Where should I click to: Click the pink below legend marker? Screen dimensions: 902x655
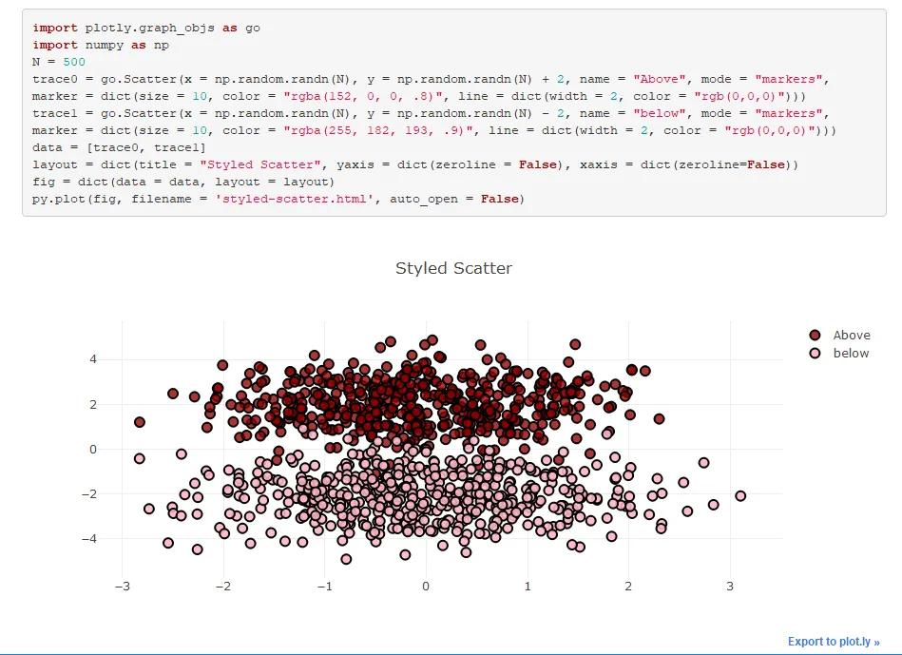815,353
